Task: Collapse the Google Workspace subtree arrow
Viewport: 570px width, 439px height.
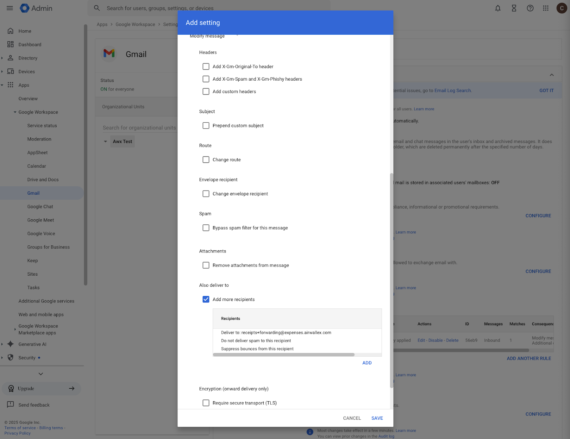Action: (x=15, y=112)
